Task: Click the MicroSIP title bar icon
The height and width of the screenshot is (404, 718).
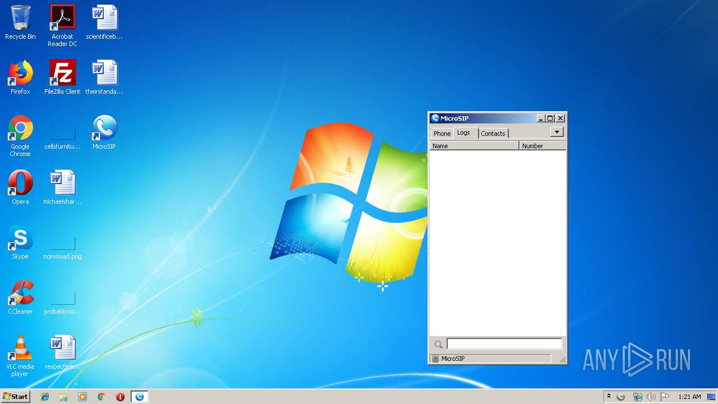Action: point(435,118)
